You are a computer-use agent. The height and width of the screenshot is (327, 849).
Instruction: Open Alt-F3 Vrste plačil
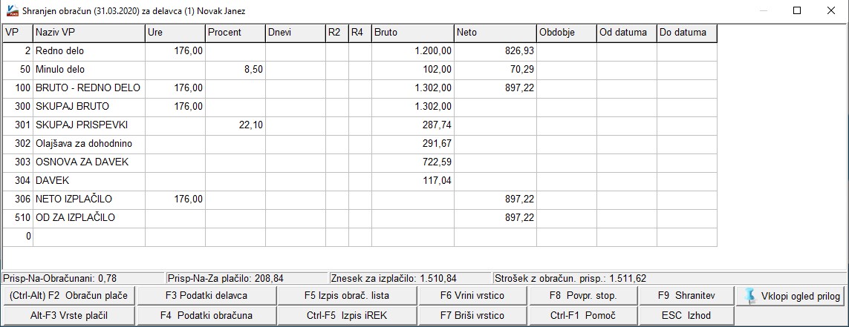[x=69, y=316]
